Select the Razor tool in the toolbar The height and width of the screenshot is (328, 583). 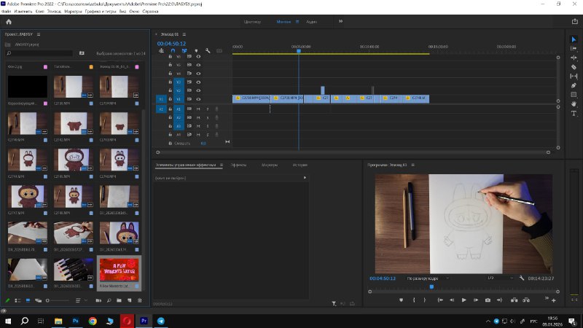point(574,66)
